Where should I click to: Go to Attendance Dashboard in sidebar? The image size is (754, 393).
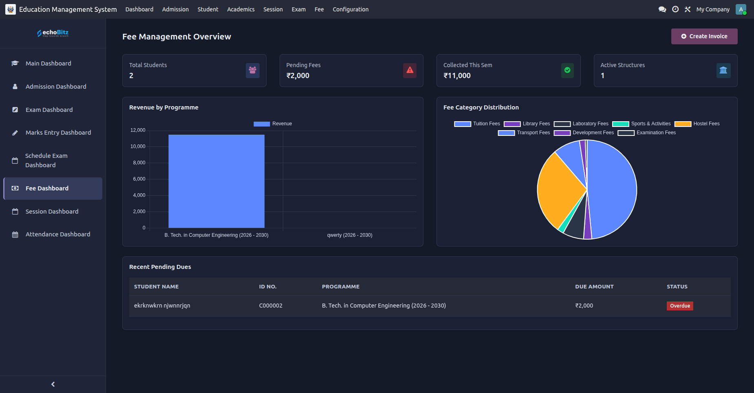[x=53, y=234]
